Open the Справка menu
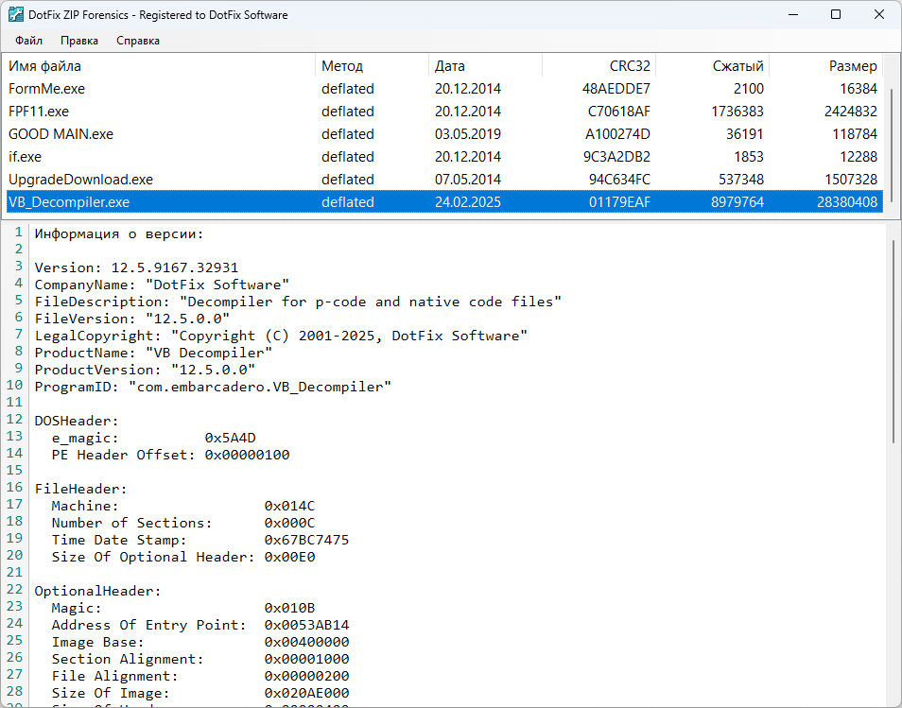 point(138,41)
